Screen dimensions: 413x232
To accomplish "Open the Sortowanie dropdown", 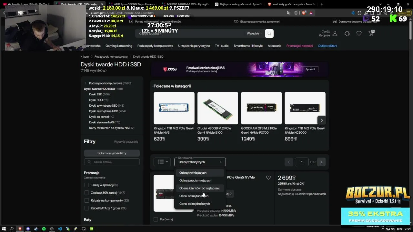I will 200,162.
